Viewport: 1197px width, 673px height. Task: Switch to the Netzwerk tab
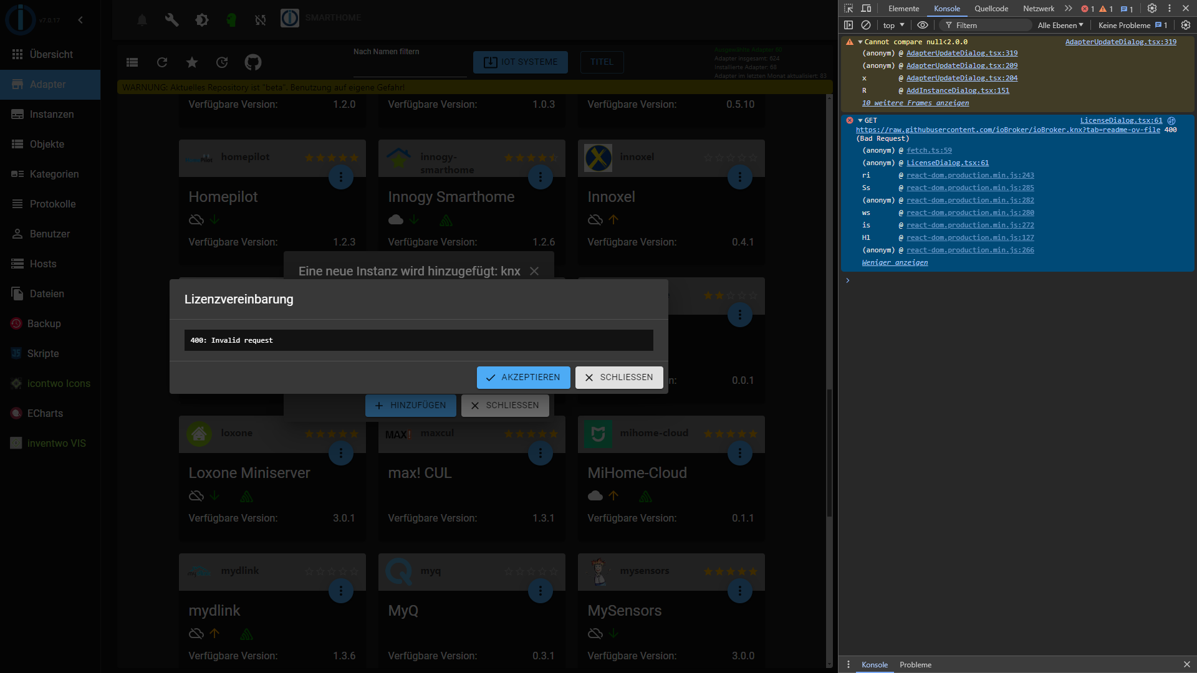point(1038,9)
